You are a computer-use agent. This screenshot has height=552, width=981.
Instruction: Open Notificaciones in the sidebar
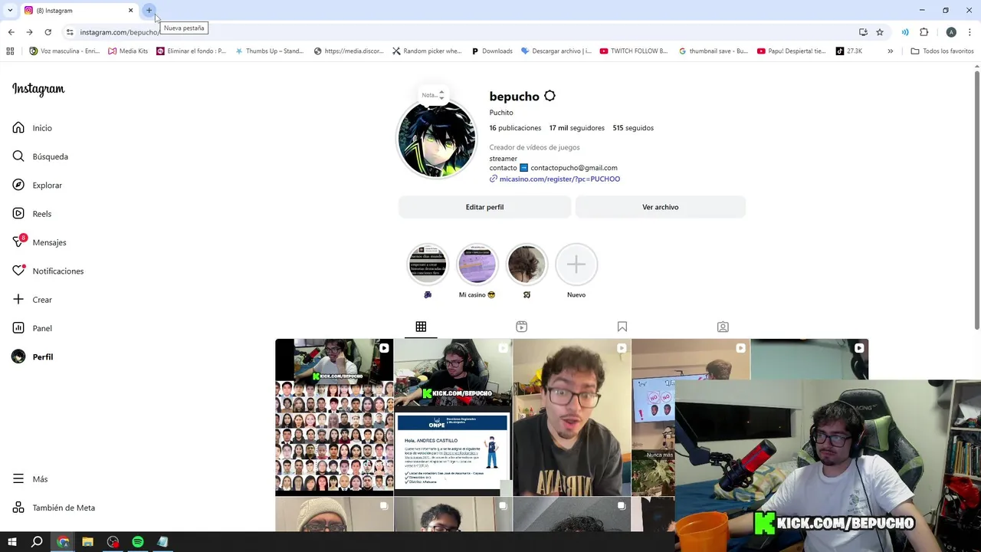point(48,271)
